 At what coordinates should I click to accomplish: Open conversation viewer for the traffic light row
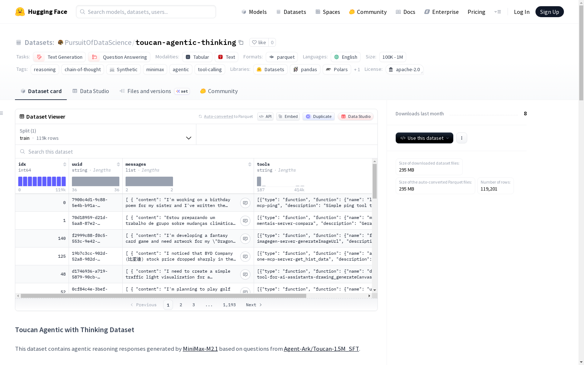(x=245, y=274)
